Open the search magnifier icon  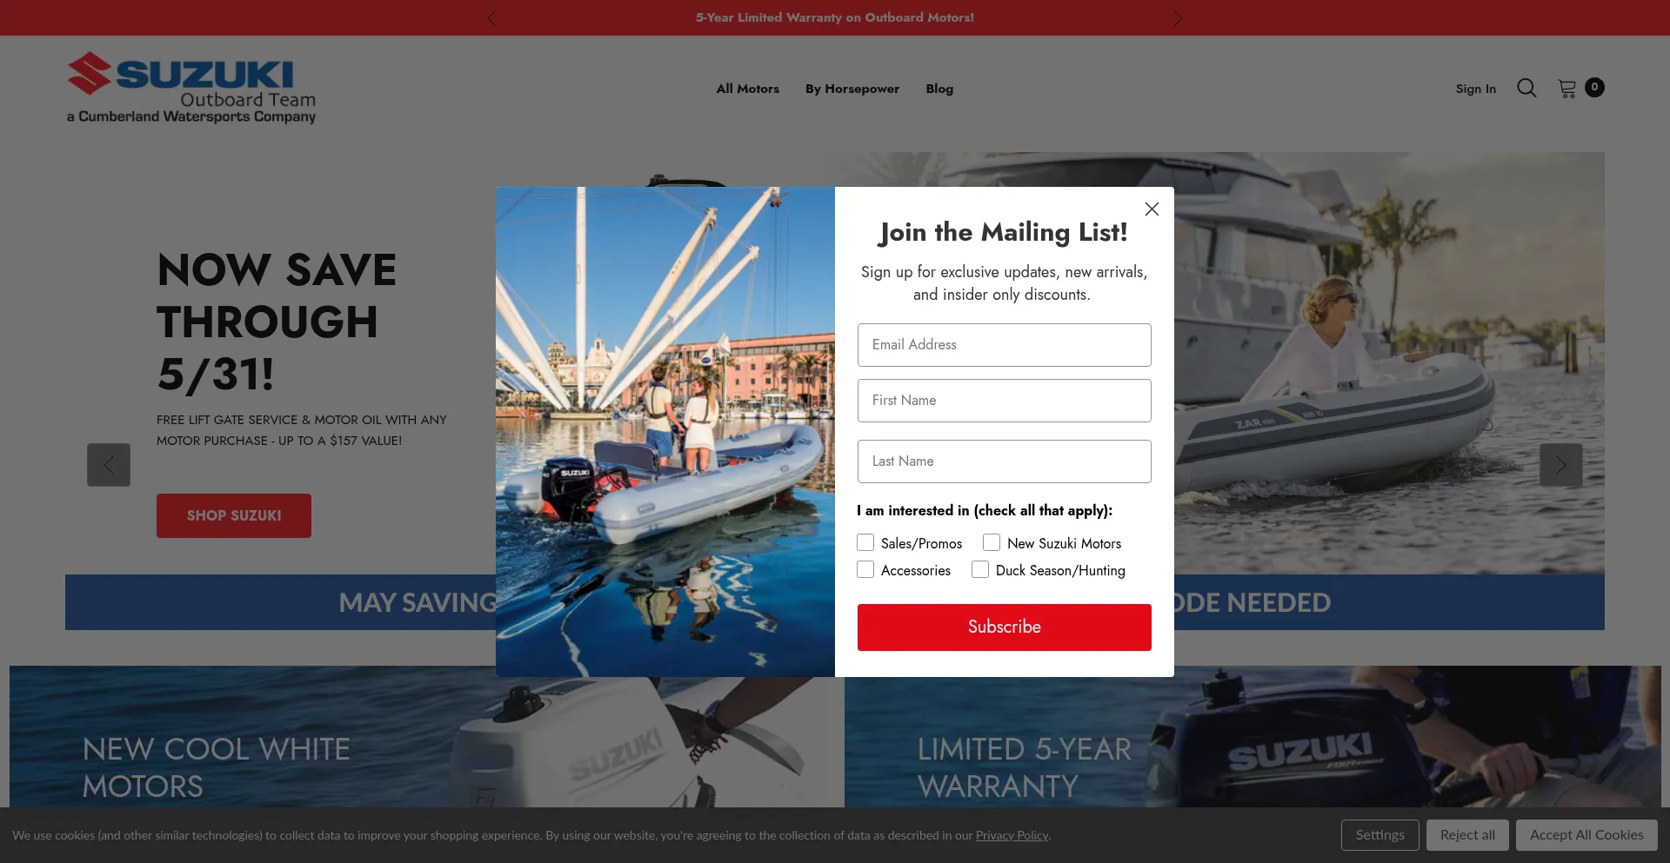pos(1526,88)
